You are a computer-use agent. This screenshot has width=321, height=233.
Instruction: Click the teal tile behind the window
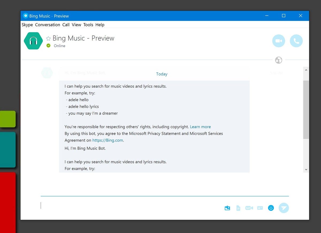(8, 150)
